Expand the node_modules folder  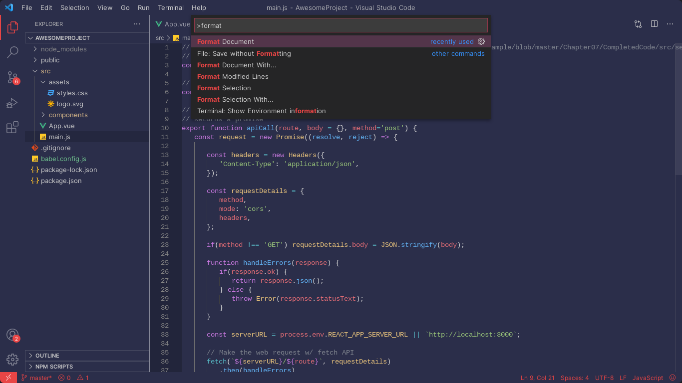tap(87, 49)
